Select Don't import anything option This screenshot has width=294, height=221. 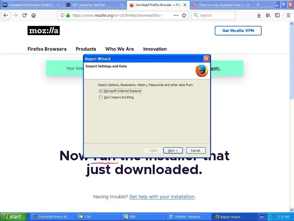[100, 97]
